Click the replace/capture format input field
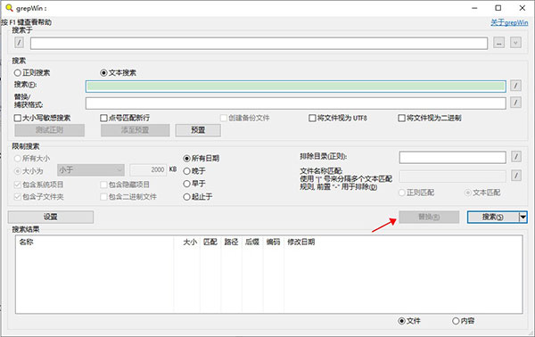This screenshot has height=337, width=535. [x=295, y=103]
